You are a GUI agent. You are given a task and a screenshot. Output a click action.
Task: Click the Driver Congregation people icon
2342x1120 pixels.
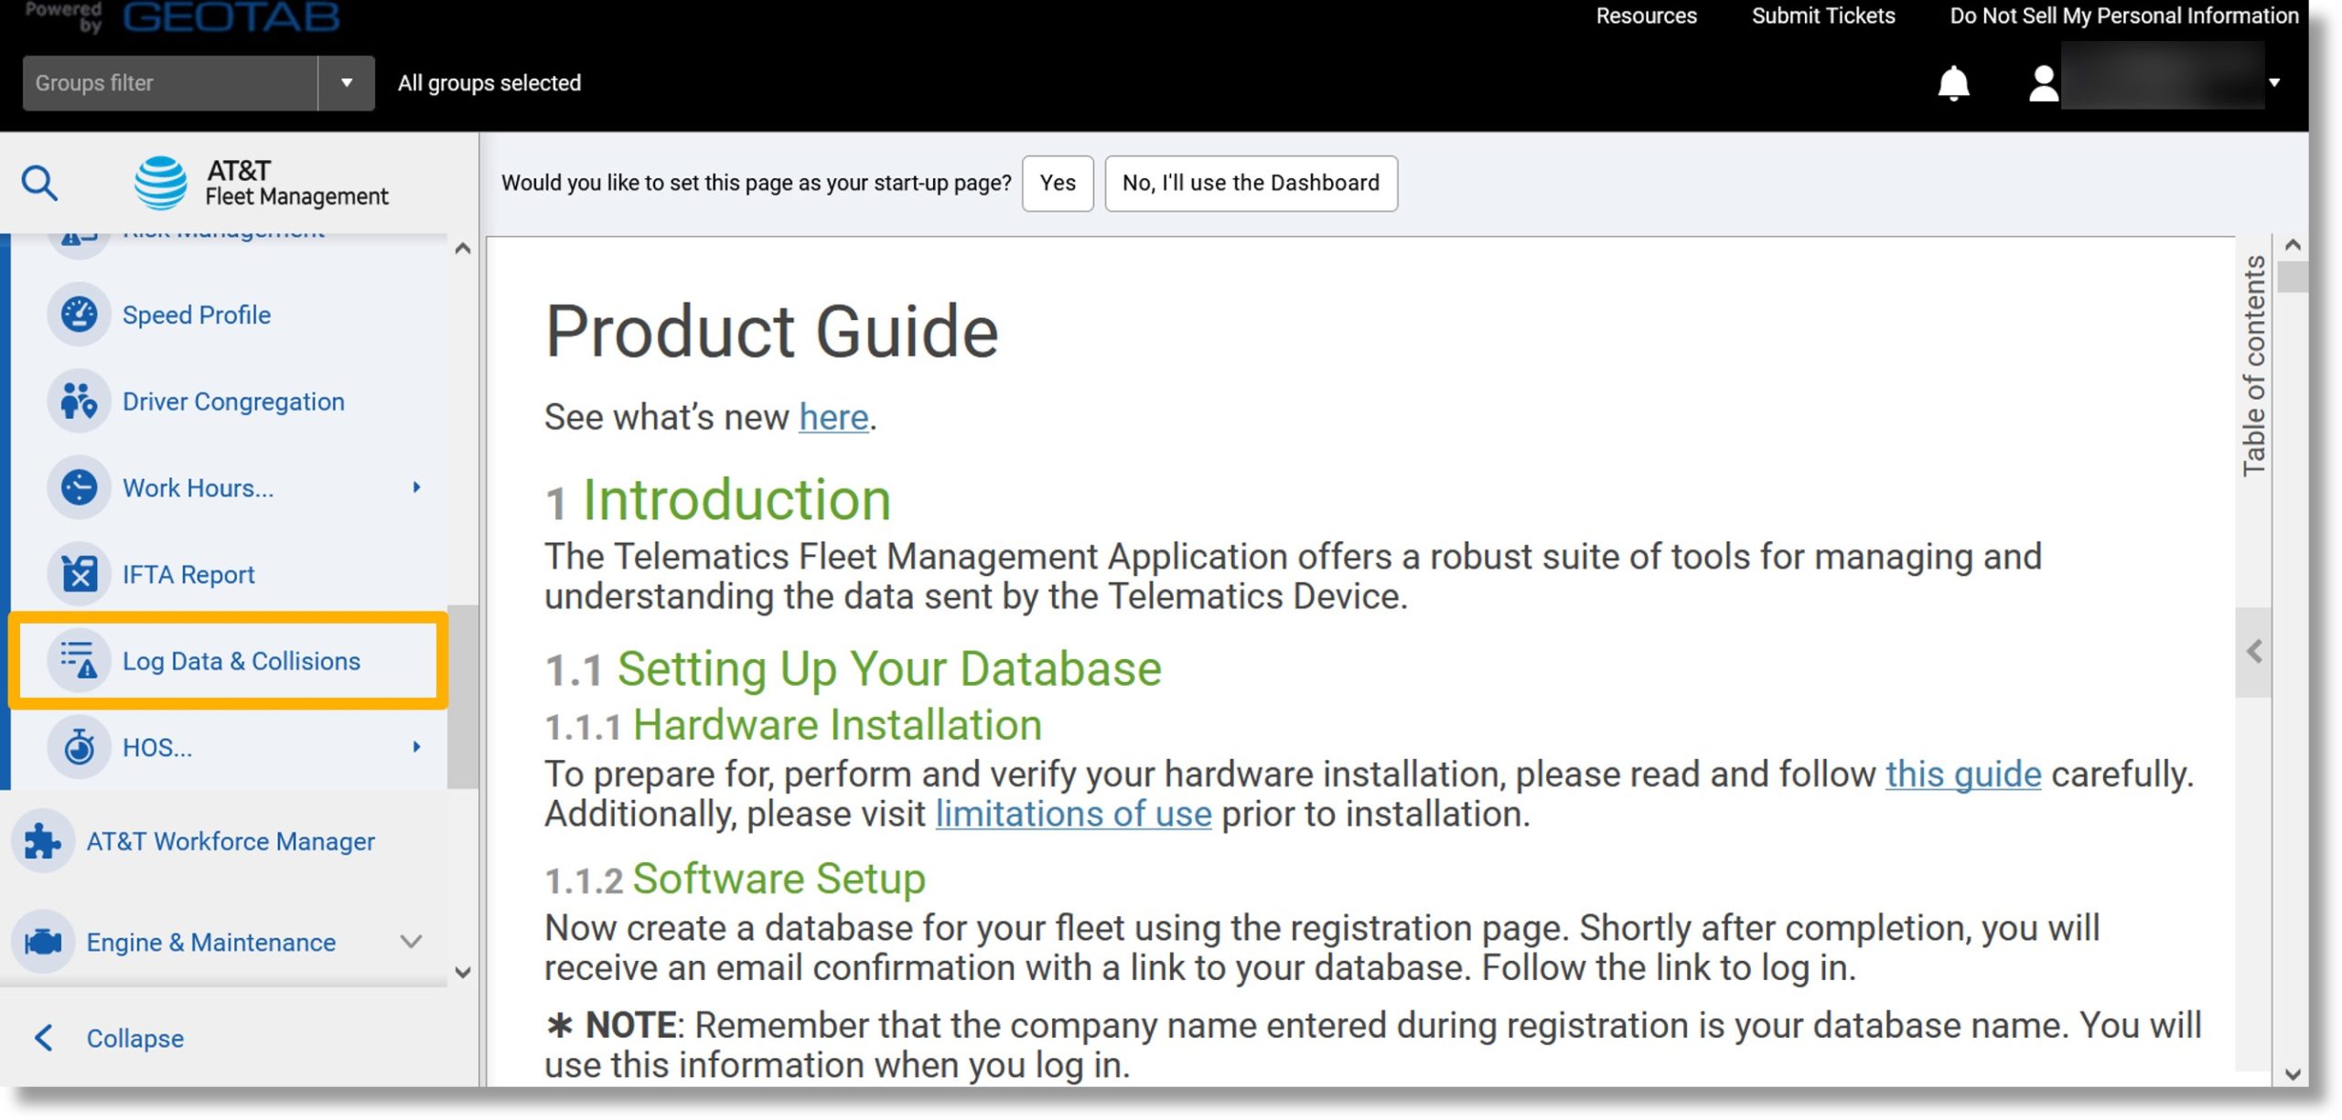coord(80,401)
